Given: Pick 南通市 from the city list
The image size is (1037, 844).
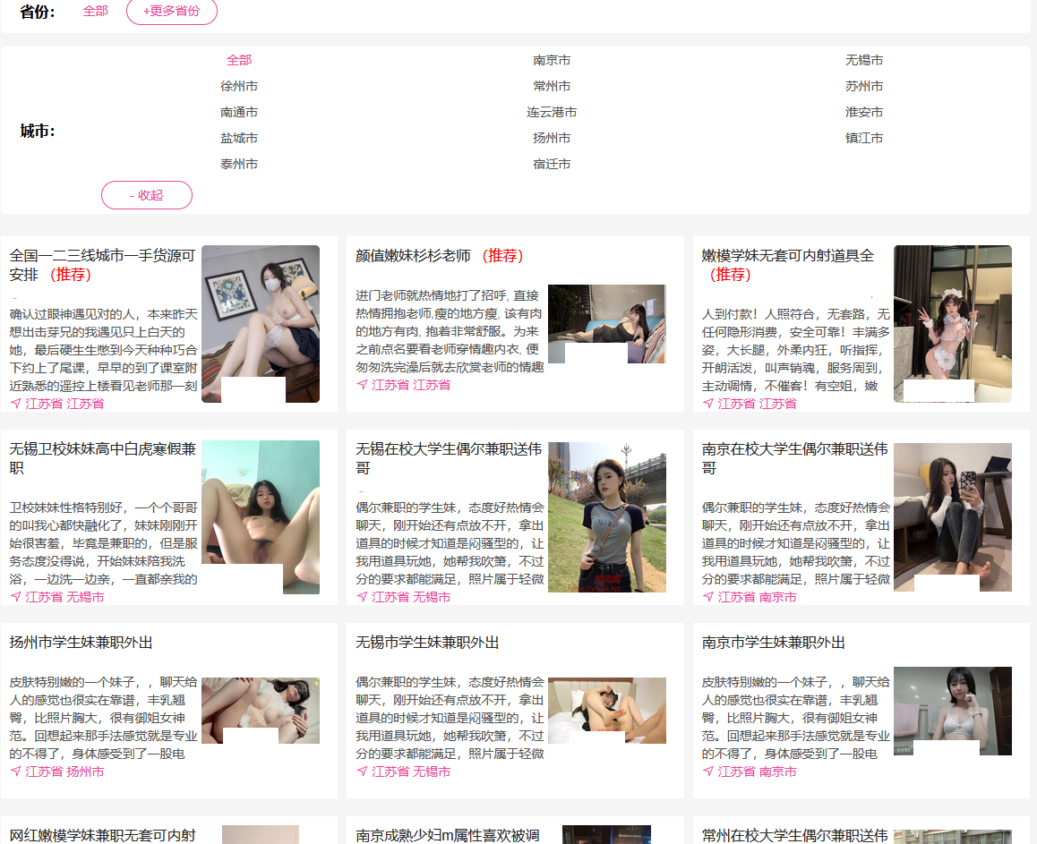Looking at the screenshot, I should point(239,112).
